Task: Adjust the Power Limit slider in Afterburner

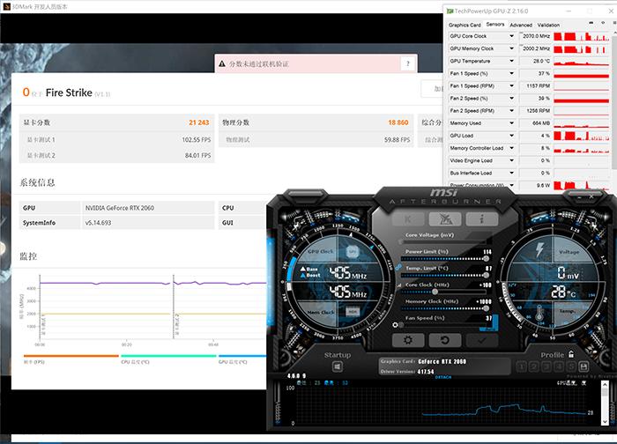Action: 445,259
